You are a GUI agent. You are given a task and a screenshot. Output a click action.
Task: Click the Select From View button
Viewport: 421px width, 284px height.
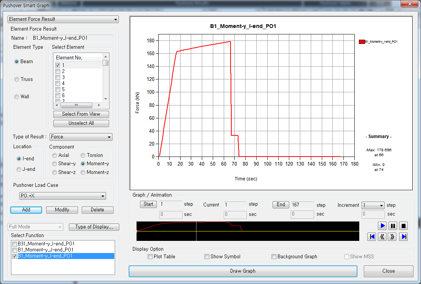point(81,114)
